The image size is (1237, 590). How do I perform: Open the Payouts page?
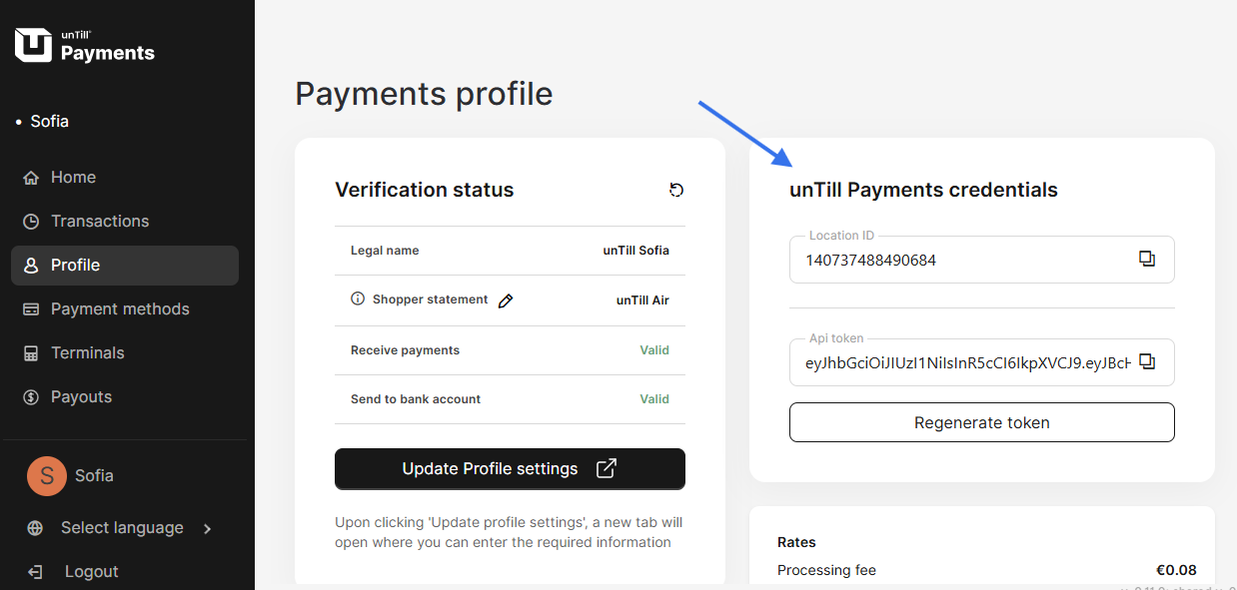click(x=81, y=396)
